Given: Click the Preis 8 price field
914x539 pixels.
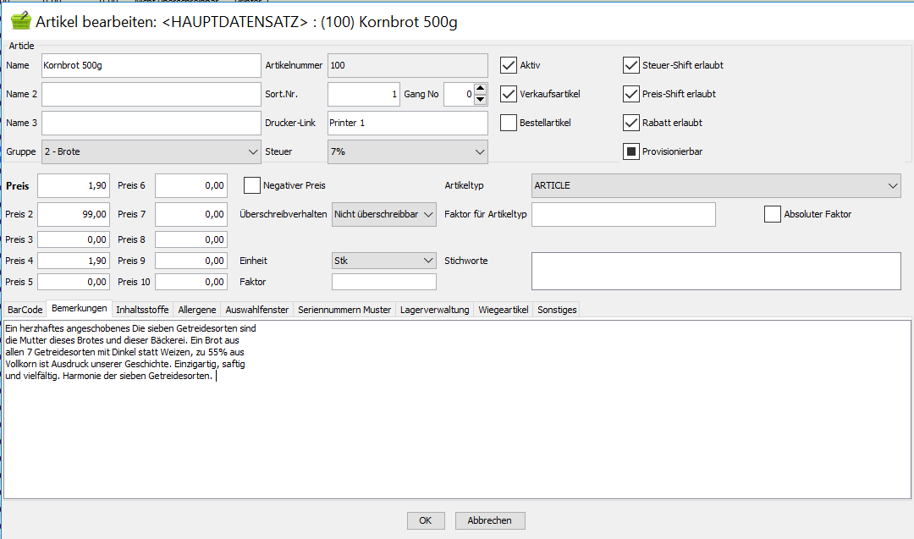Looking at the screenshot, I should pyautogui.click(x=191, y=239).
